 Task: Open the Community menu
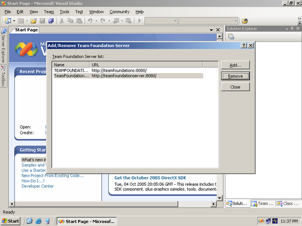click(119, 12)
